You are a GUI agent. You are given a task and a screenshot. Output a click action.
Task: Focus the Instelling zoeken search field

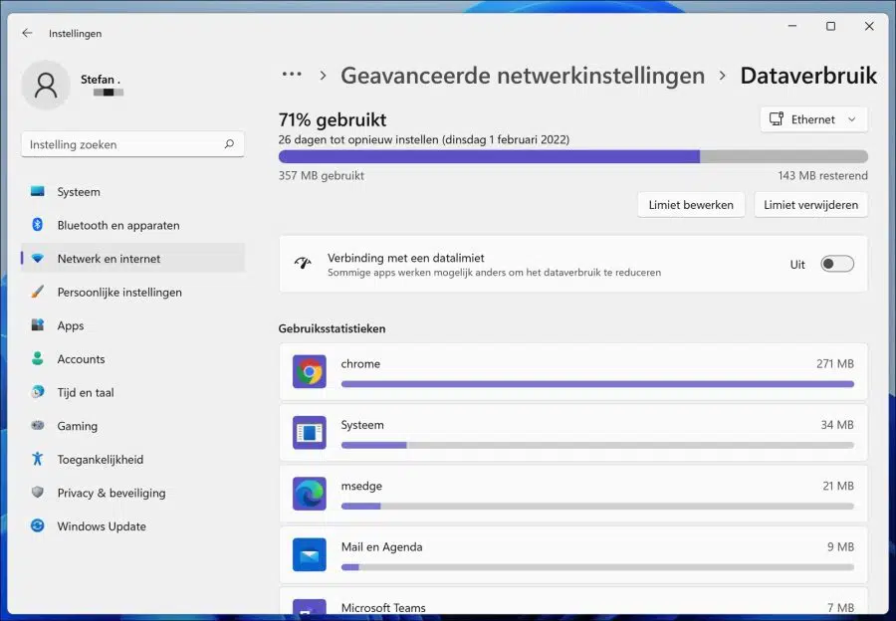pos(132,144)
